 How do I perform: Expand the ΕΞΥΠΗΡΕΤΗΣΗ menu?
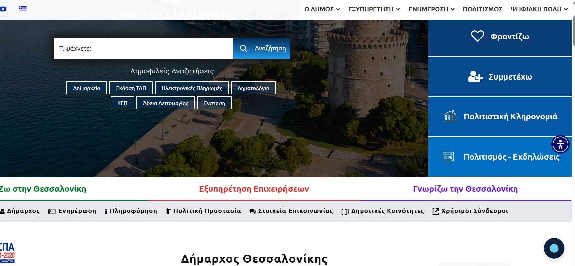click(374, 9)
